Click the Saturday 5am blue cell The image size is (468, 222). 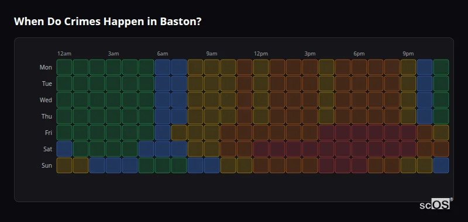pyautogui.click(x=146, y=149)
